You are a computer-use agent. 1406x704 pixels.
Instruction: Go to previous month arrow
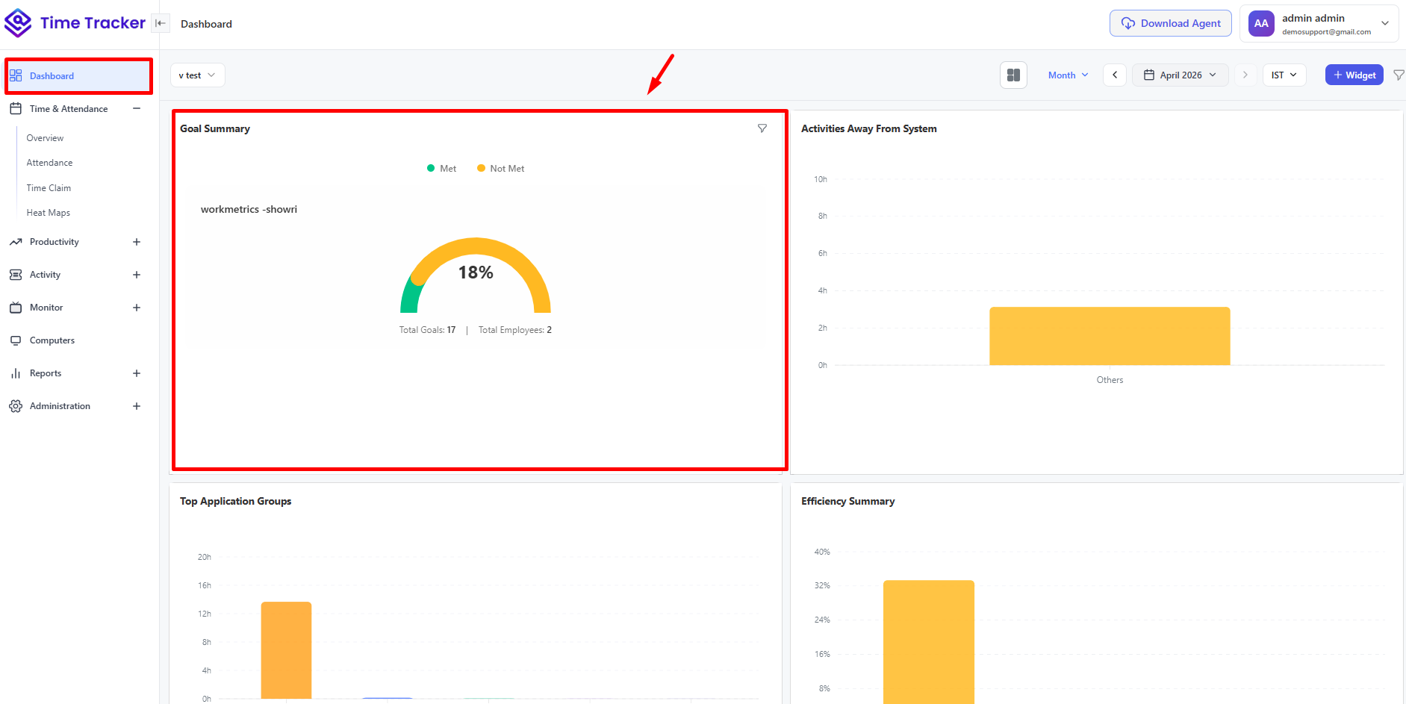(1115, 75)
